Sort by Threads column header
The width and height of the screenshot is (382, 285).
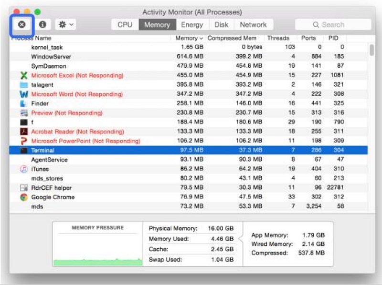(x=278, y=38)
